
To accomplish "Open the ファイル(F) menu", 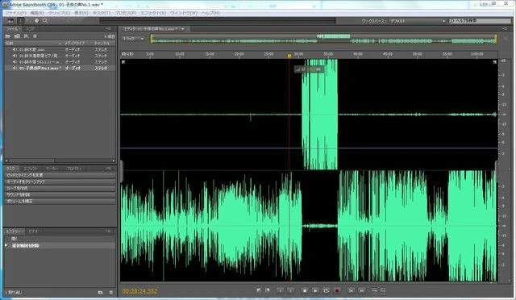I will coord(15,13).
